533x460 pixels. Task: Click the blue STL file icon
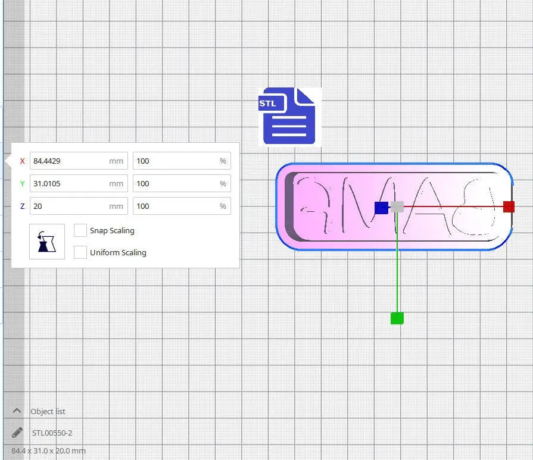pos(290,116)
